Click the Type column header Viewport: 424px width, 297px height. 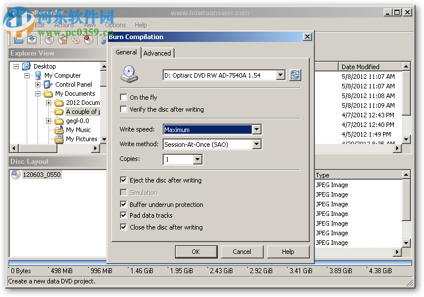(x=359, y=175)
